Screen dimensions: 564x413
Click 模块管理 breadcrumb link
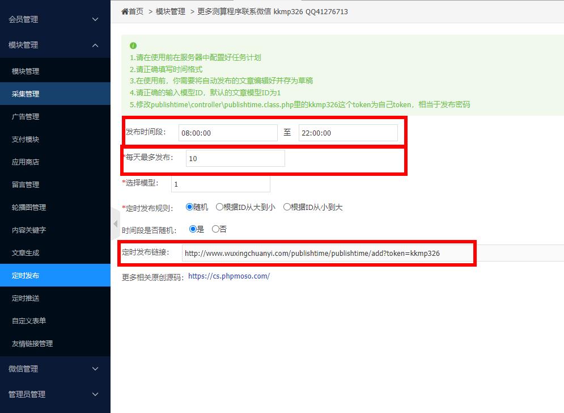(x=170, y=11)
